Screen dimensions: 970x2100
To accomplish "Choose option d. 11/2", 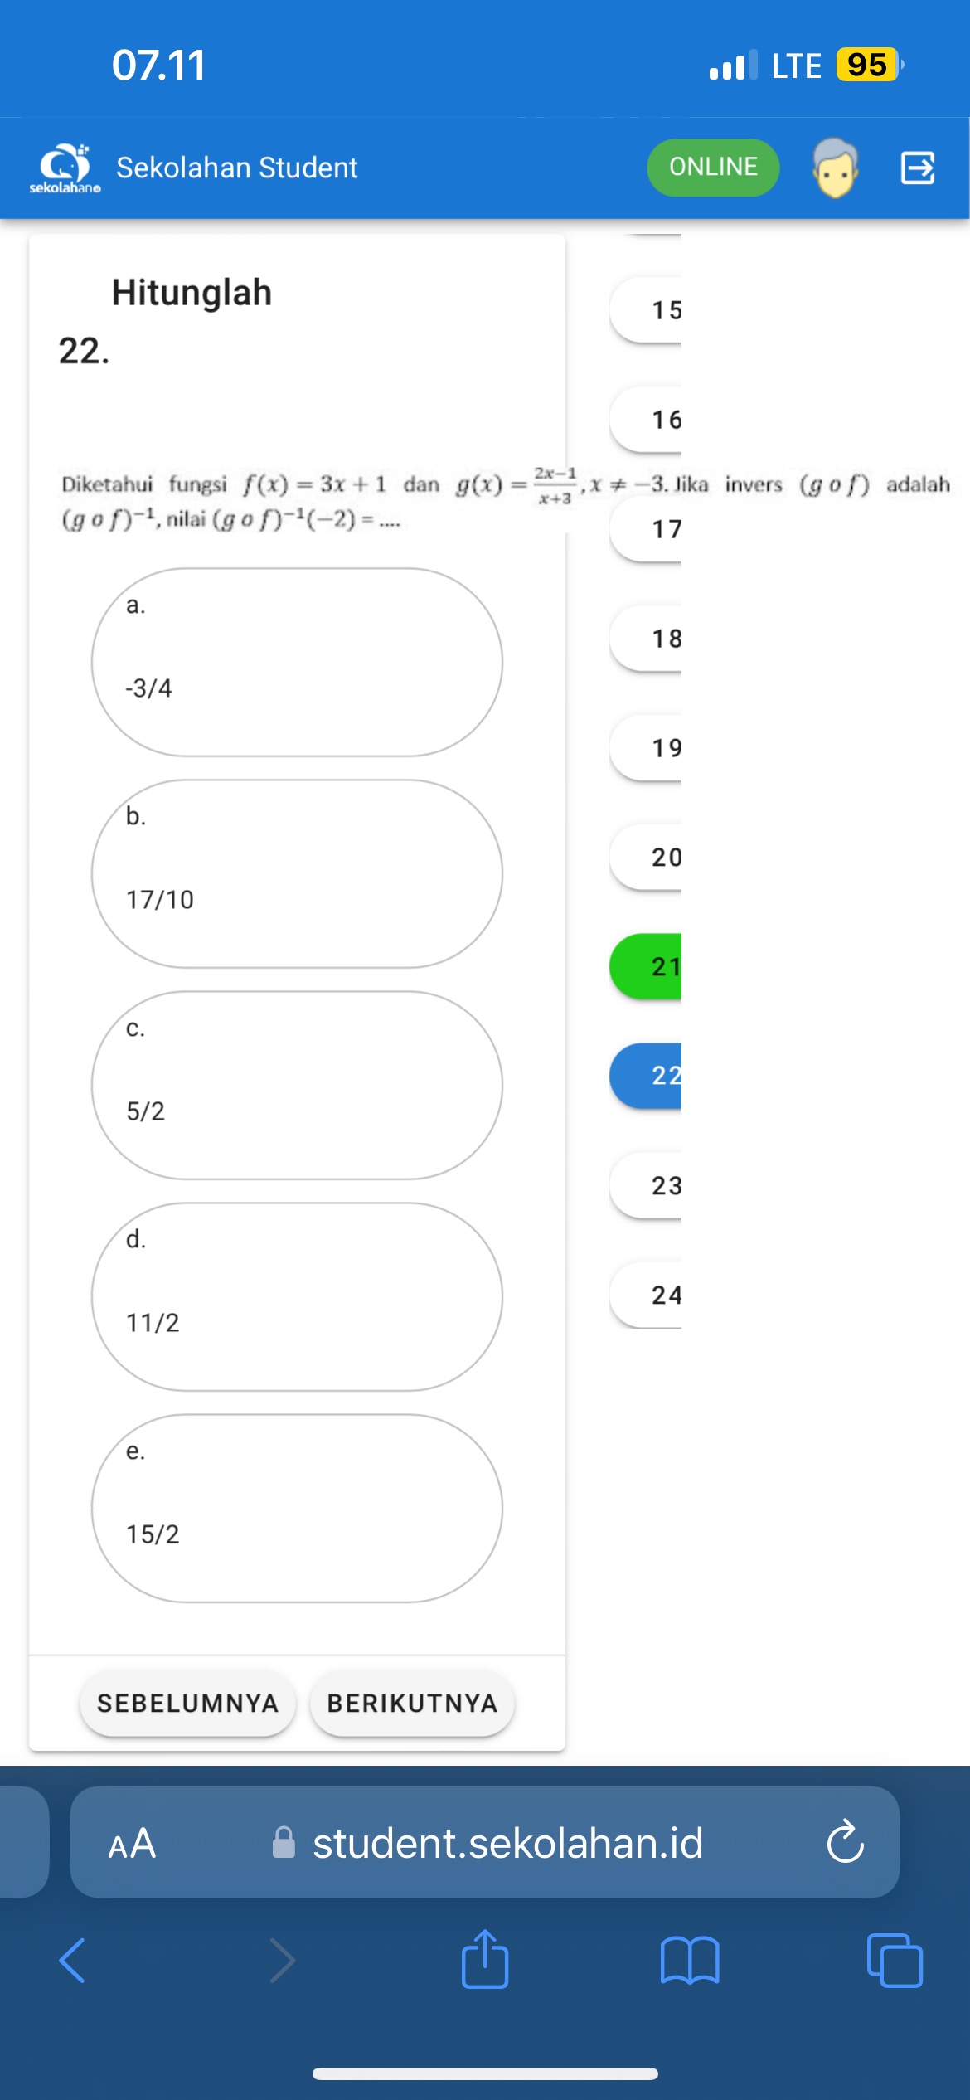I will [297, 1296].
